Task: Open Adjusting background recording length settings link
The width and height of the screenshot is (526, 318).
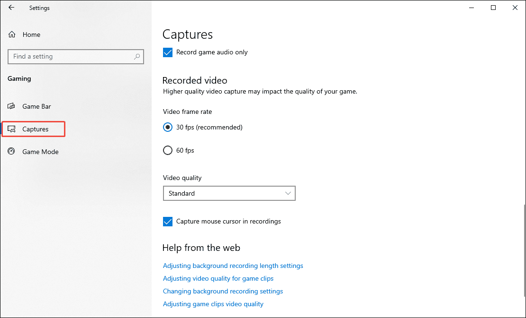Action: coord(233,266)
